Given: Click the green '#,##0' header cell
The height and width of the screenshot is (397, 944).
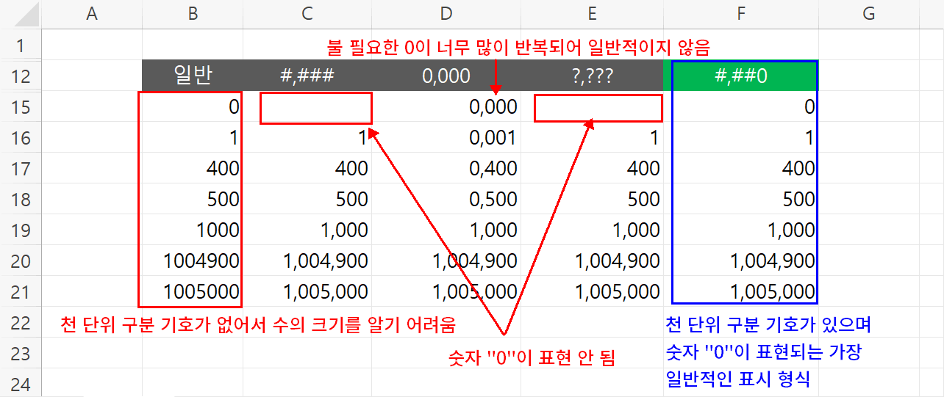Looking at the screenshot, I should coord(740,76).
